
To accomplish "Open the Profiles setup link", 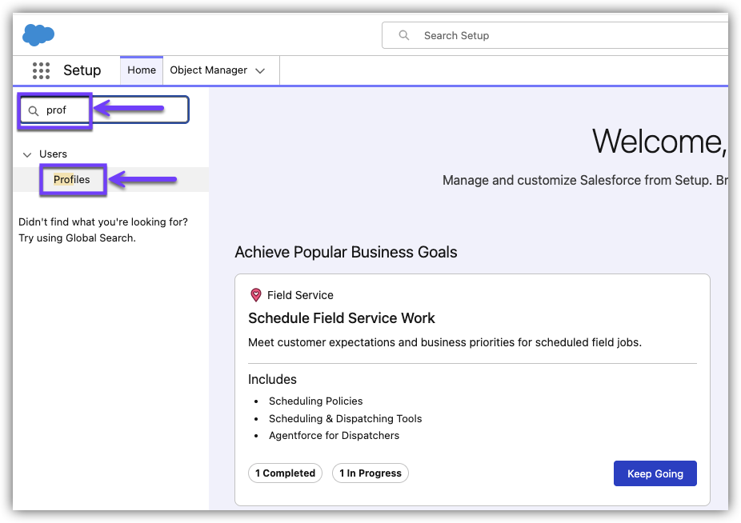I will 72,180.
